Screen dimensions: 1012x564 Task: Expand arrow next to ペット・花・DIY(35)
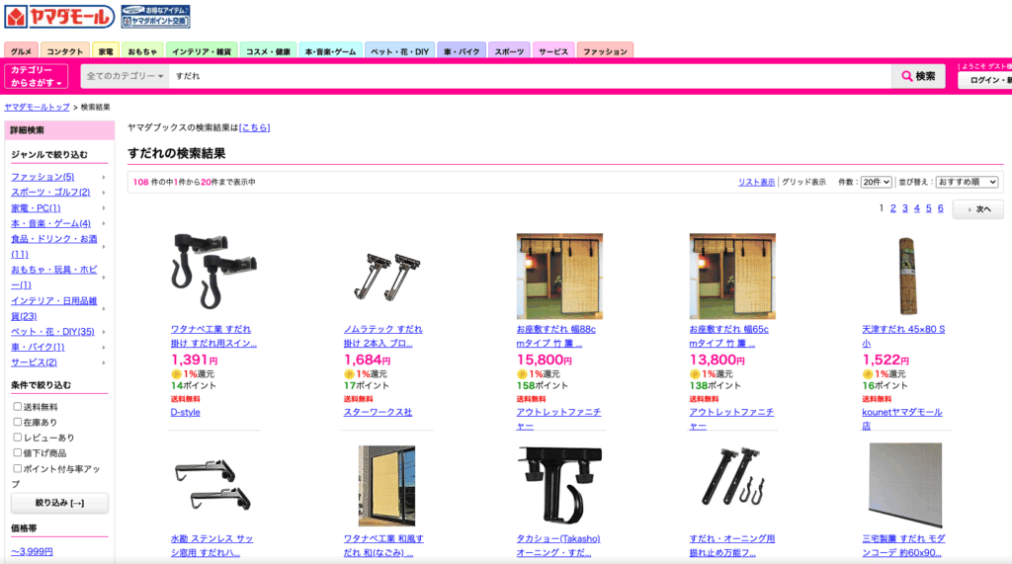click(103, 332)
